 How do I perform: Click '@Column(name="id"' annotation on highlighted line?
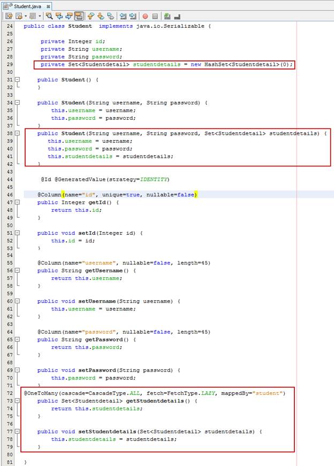(66, 195)
